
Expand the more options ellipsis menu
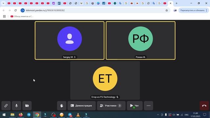click(x=149, y=106)
